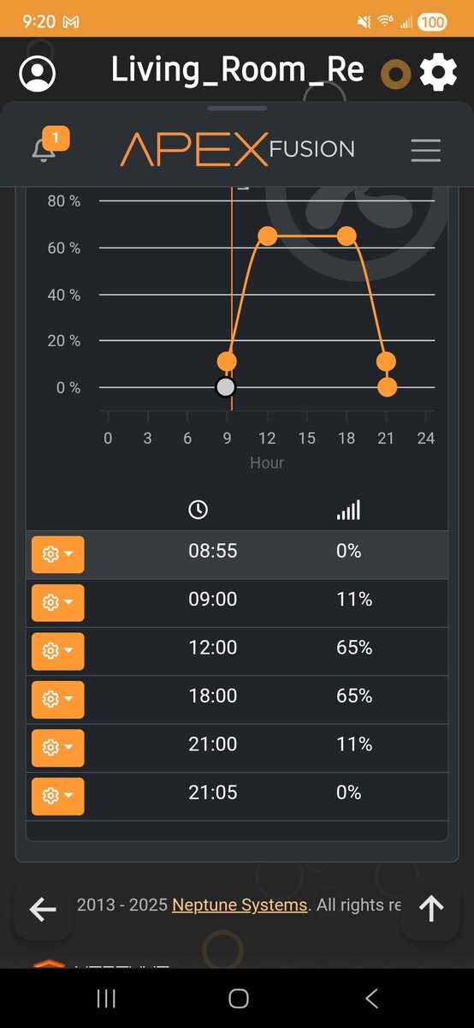Open gear dropdown for 12:00 entry
474x1028 pixels.
[x=58, y=651]
